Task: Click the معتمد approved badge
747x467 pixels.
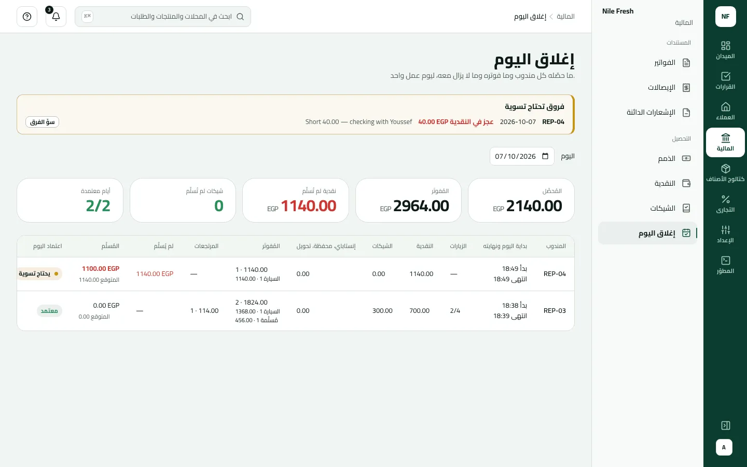Action: coord(49,311)
